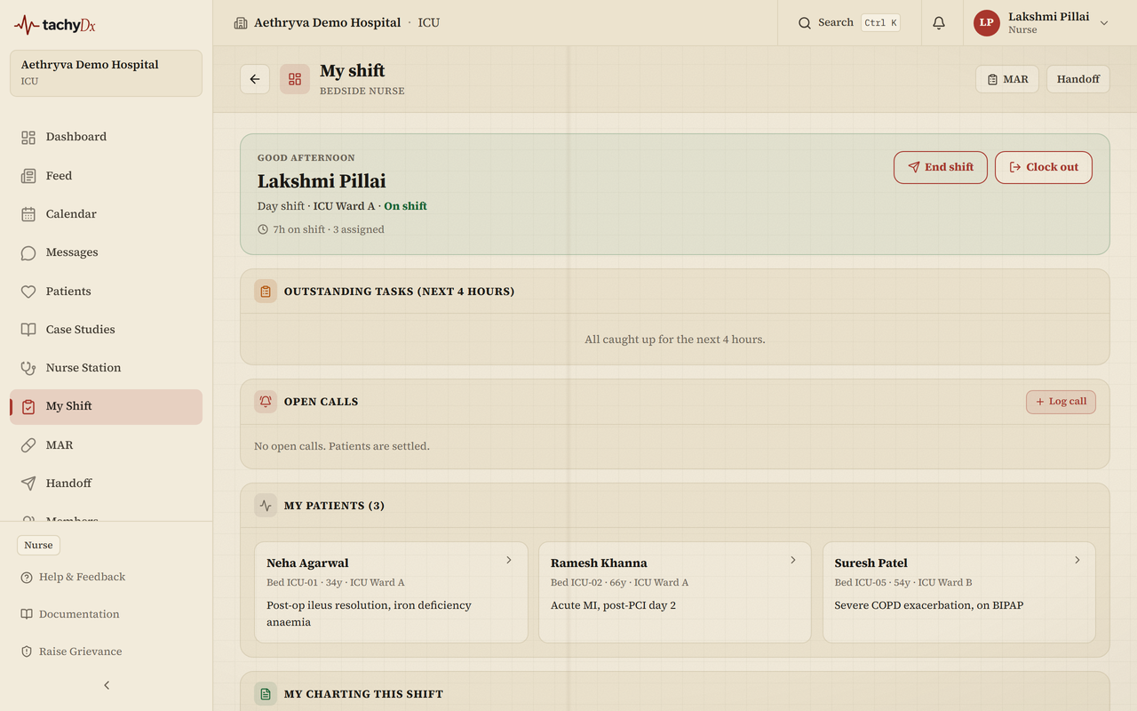
Task: Open the MAR button in page header
Action: point(1007,79)
